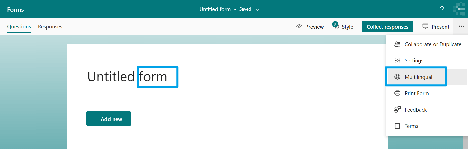Click the Multilingual globe icon
Image resolution: width=468 pixels, height=149 pixels.
[x=397, y=77]
